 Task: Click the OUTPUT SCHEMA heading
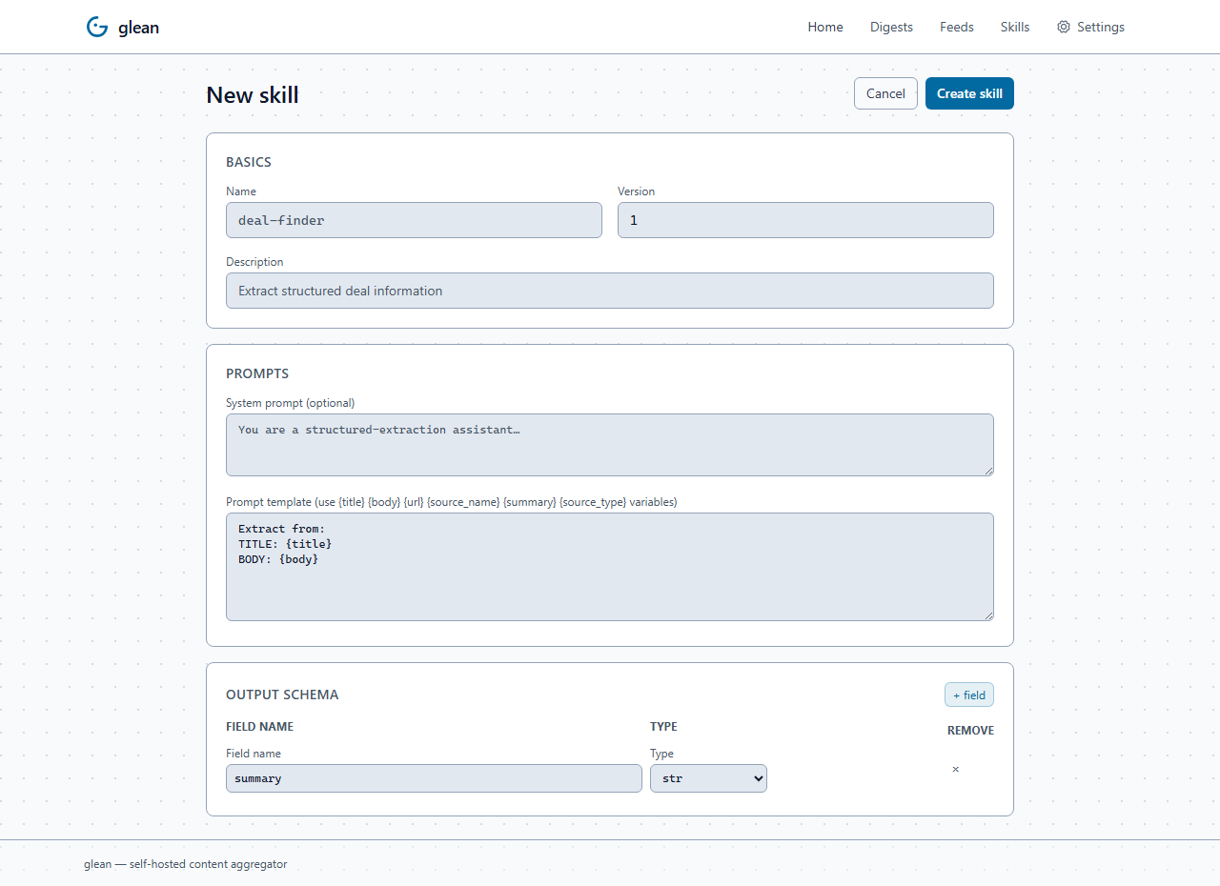click(x=282, y=695)
